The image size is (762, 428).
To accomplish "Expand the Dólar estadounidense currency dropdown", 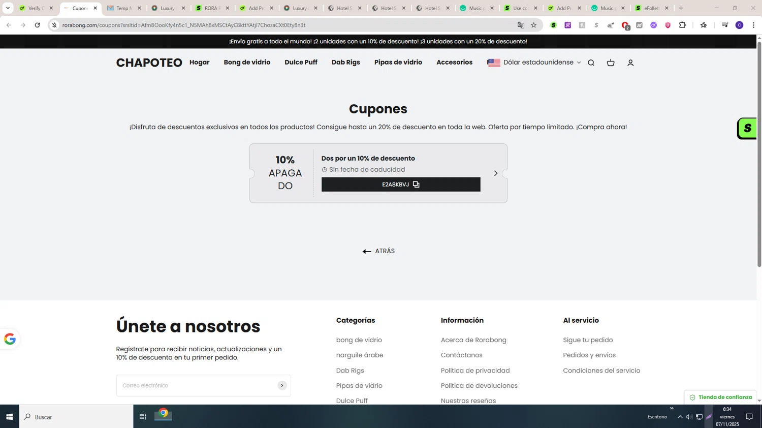I will 534,63.
